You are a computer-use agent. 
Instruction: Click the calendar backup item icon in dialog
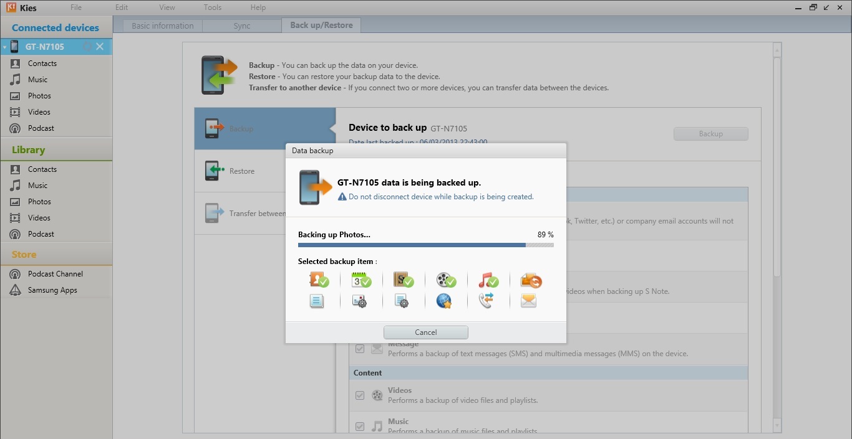point(361,280)
